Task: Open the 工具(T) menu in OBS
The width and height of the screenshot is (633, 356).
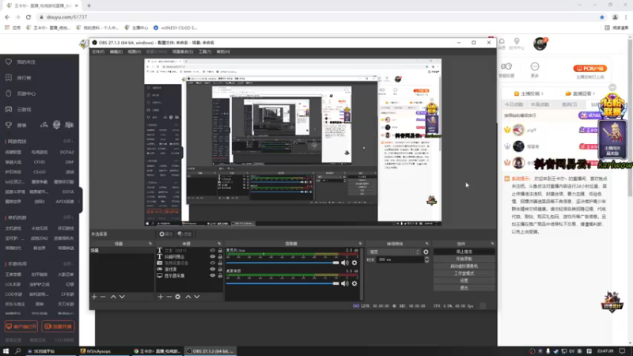Action: point(205,51)
